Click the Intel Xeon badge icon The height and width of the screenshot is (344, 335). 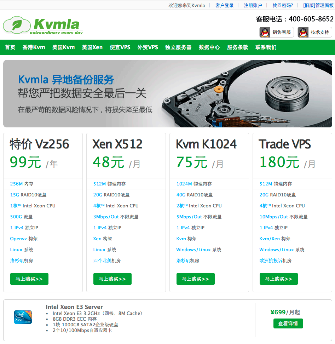point(23,317)
